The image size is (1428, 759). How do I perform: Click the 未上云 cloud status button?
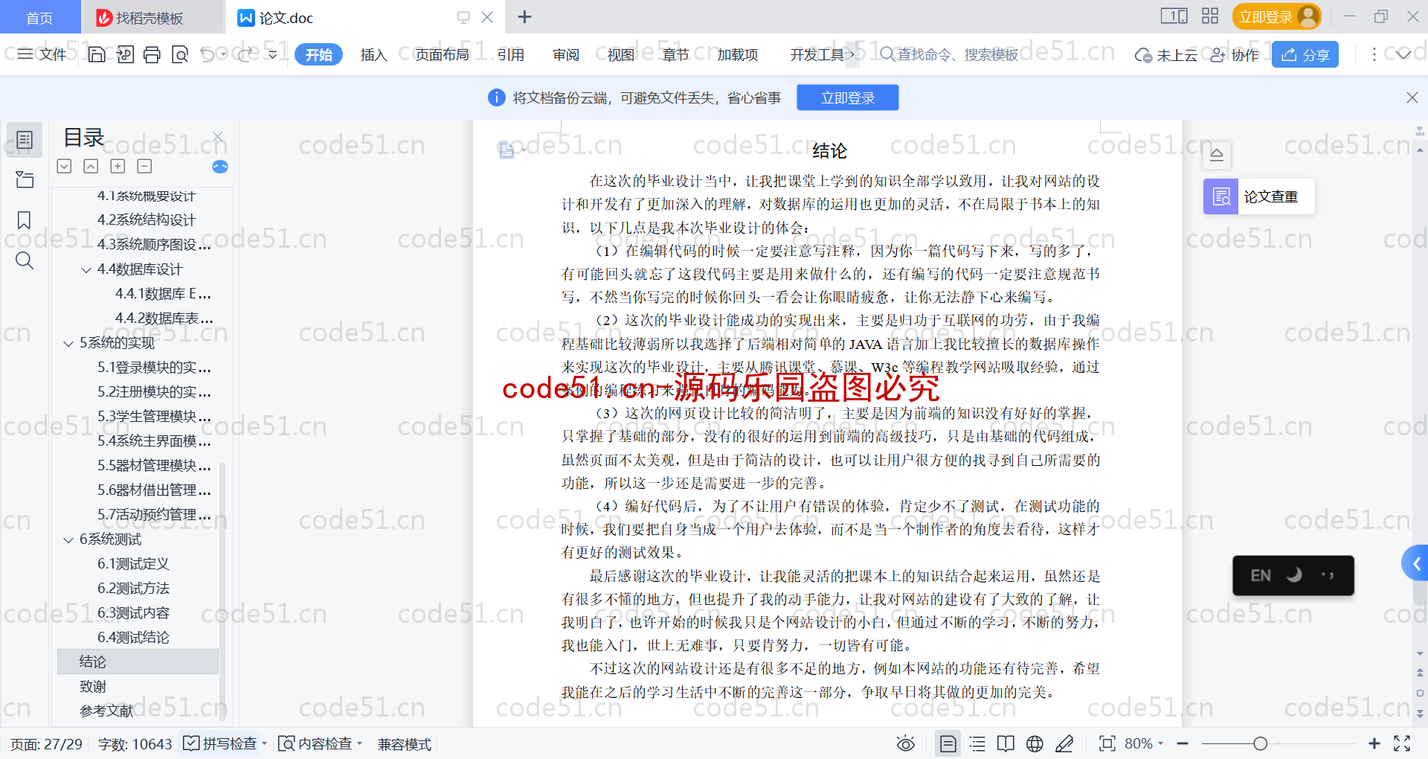tap(1165, 54)
